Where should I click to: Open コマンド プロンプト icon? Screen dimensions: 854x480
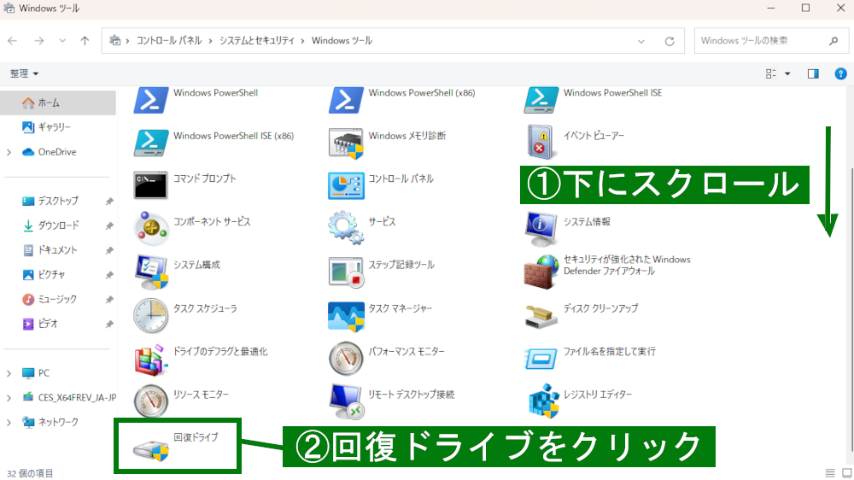pos(151,185)
